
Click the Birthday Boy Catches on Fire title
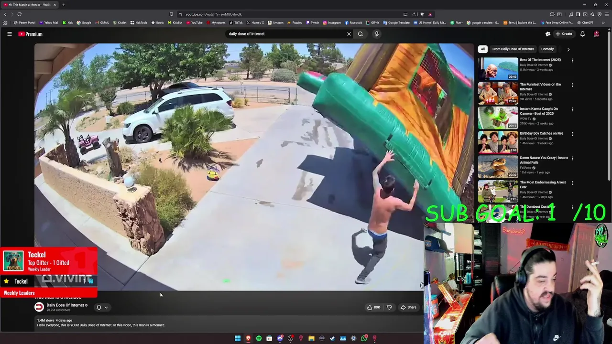coord(541,133)
